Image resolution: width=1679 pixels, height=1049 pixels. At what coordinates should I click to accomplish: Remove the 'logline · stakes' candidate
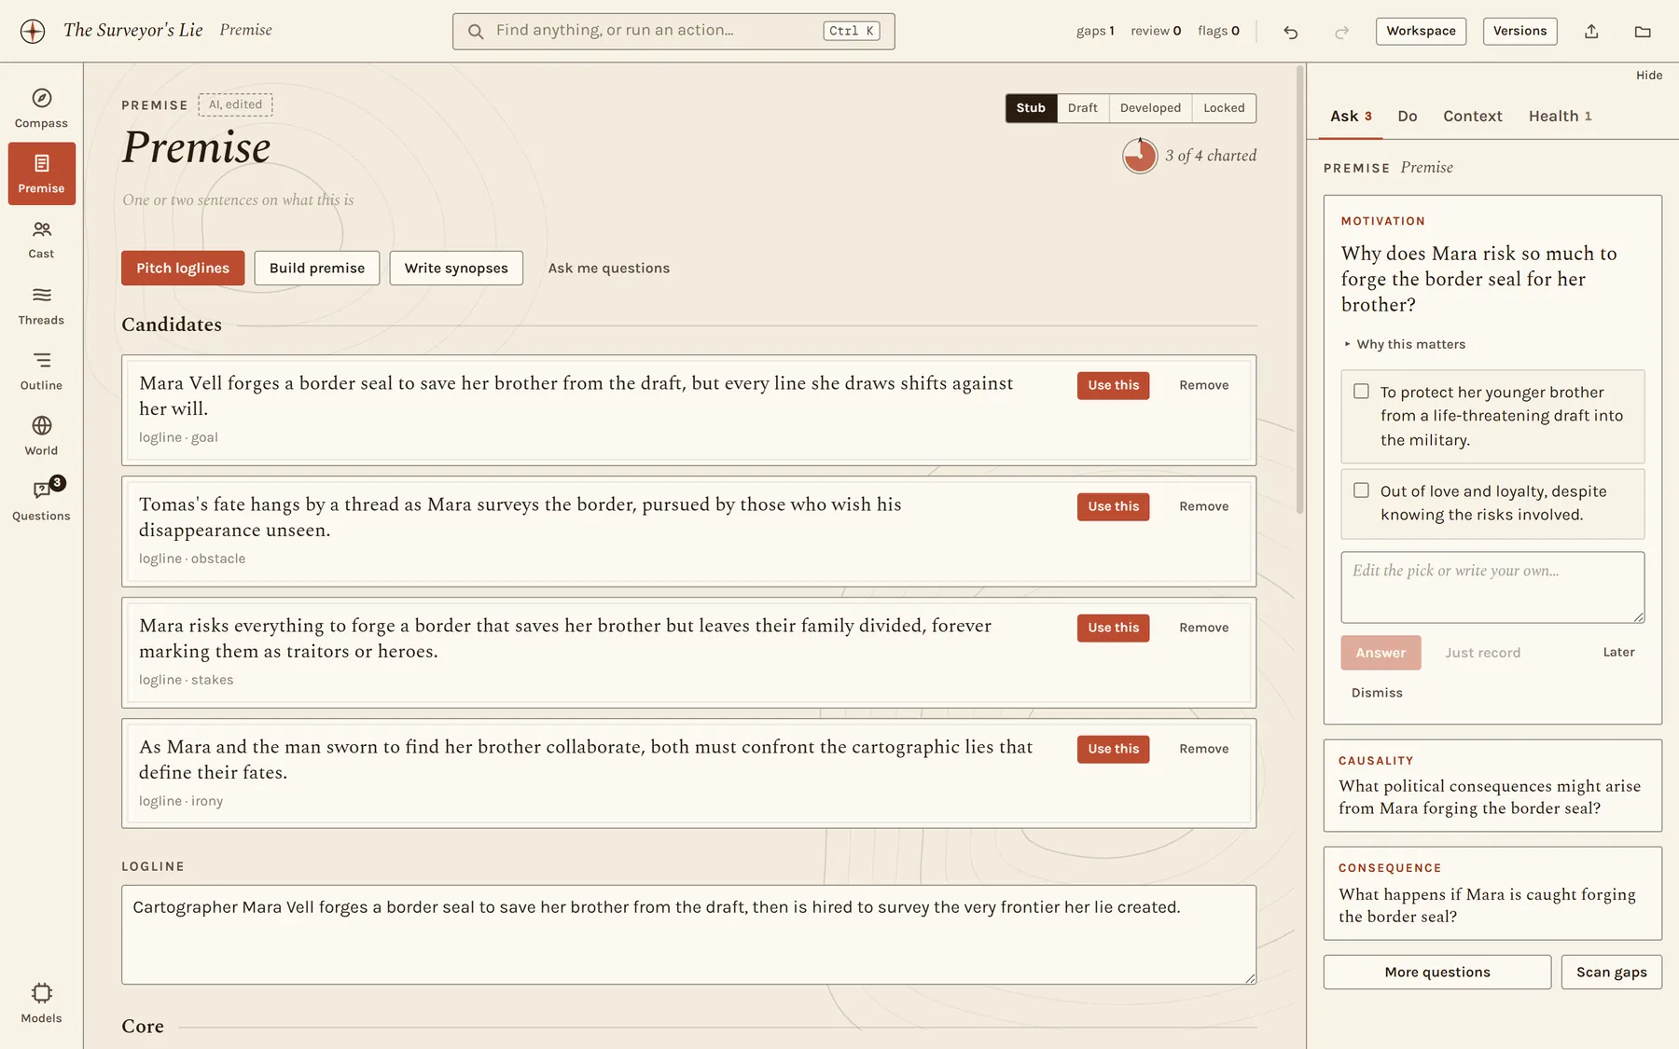1203,628
